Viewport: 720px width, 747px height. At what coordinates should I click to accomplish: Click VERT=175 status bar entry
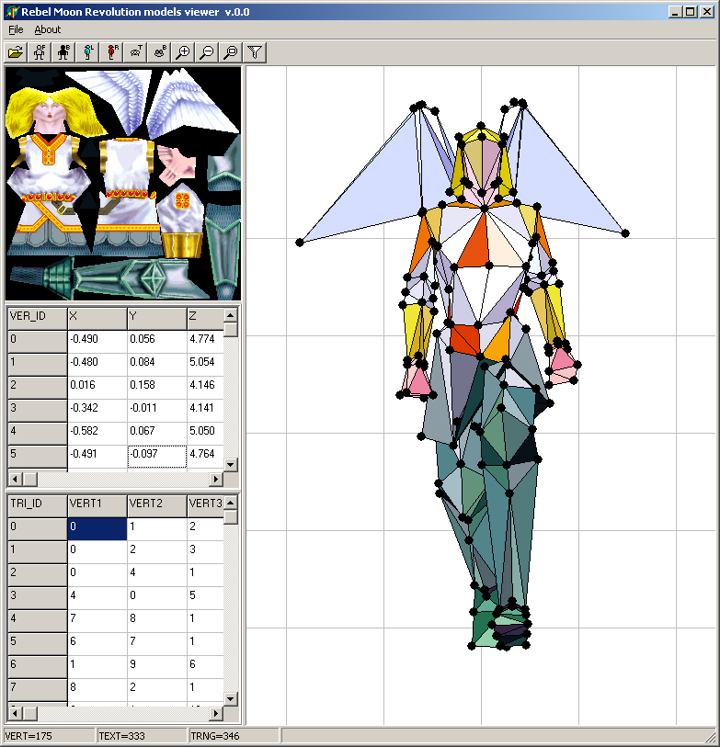click(x=49, y=736)
